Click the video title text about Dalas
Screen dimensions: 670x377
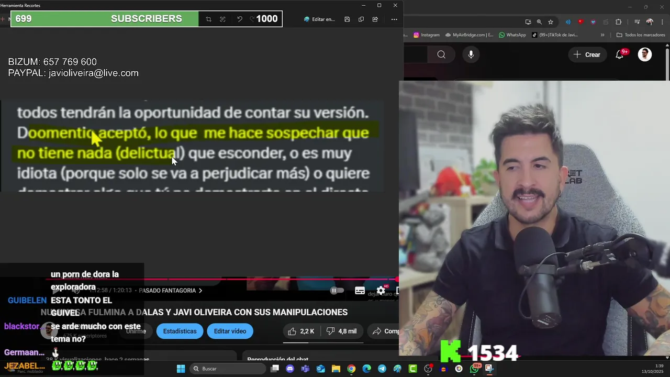[194, 312]
